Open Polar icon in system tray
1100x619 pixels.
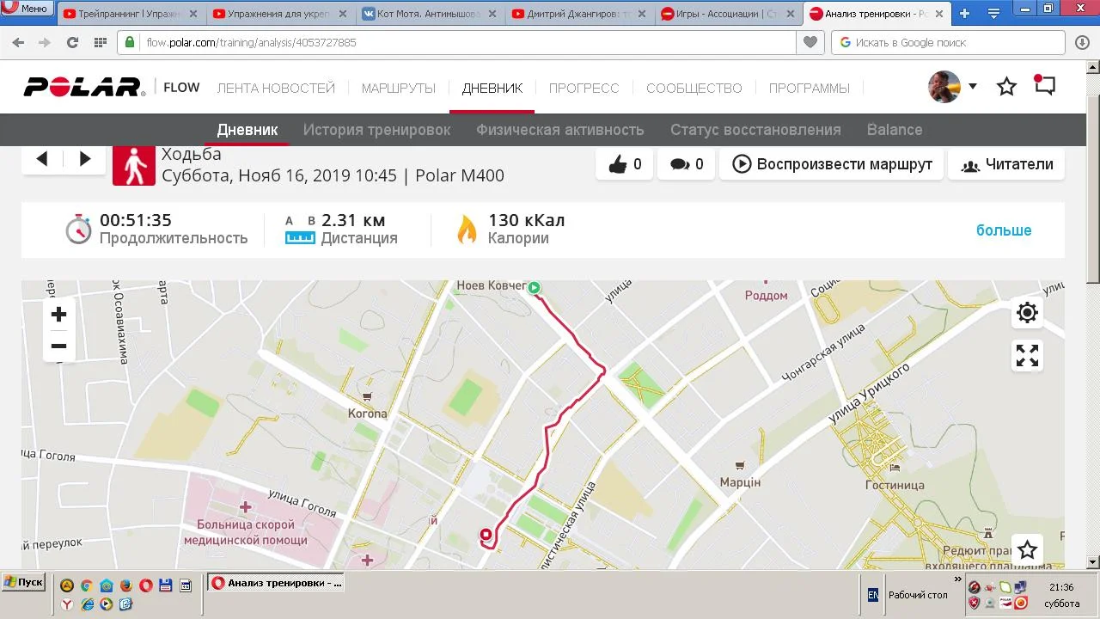tap(1006, 603)
